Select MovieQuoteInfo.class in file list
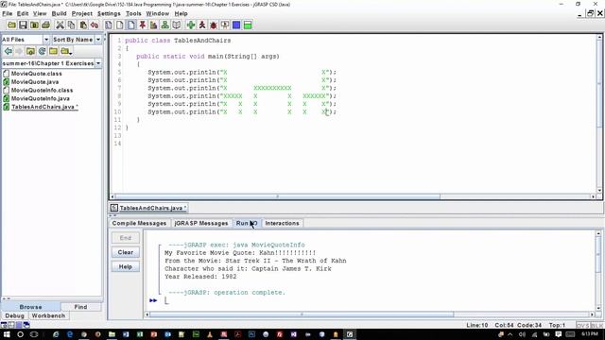Viewport: 605px width, 340px height. (x=42, y=91)
